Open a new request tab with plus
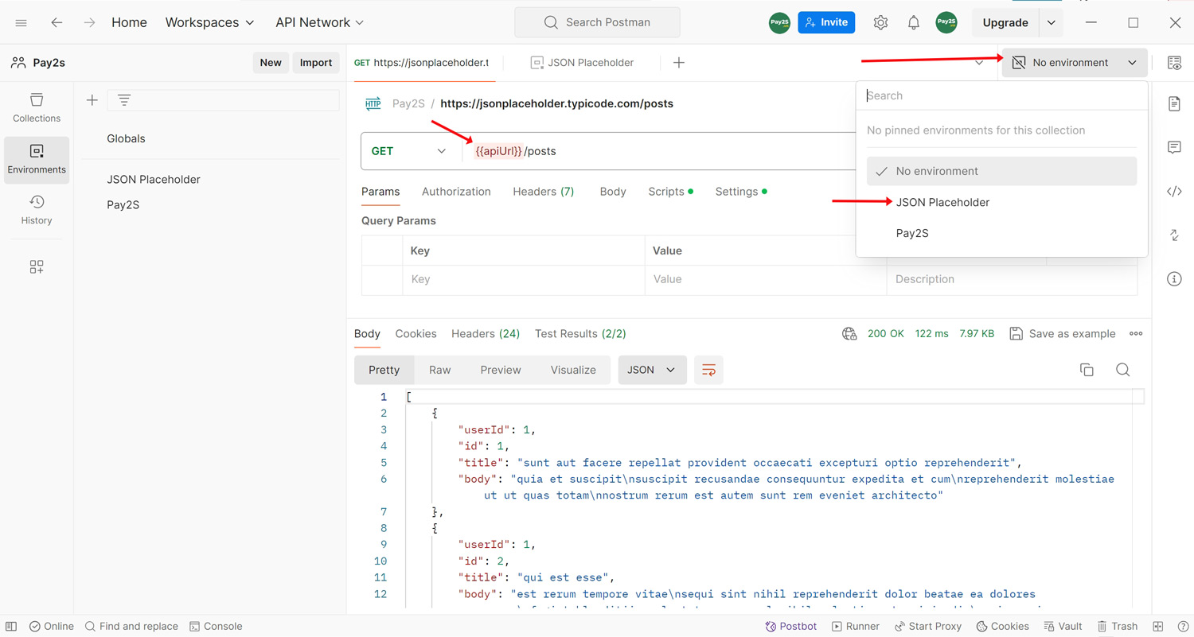The image size is (1194, 637). pos(679,63)
